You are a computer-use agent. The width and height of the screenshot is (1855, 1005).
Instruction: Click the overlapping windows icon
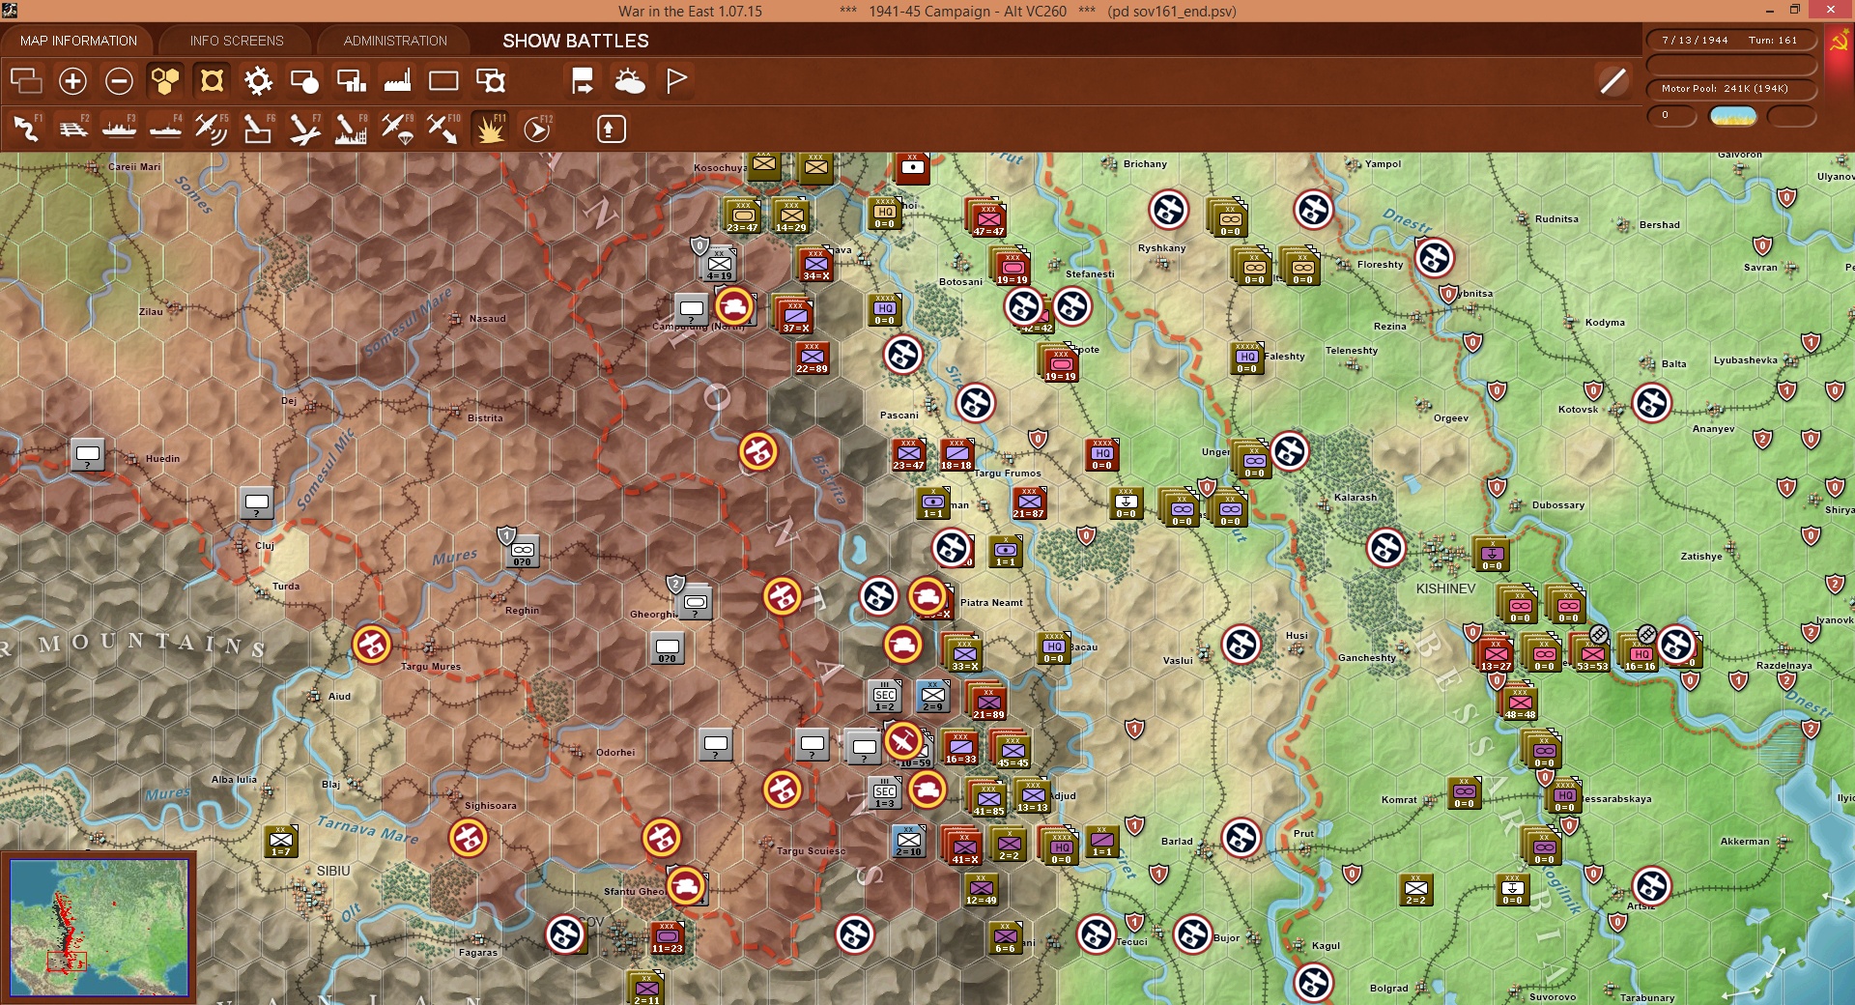tap(26, 81)
